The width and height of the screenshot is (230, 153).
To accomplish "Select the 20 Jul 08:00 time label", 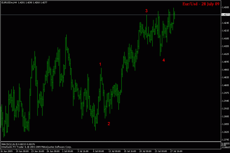I will pyautogui.click(x=145, y=151).
